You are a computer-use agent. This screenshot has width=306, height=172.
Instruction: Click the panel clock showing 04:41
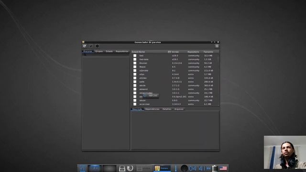click(x=199, y=168)
